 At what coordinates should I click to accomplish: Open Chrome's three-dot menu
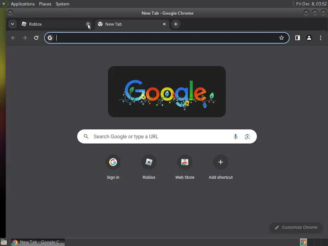pyautogui.click(x=320, y=38)
